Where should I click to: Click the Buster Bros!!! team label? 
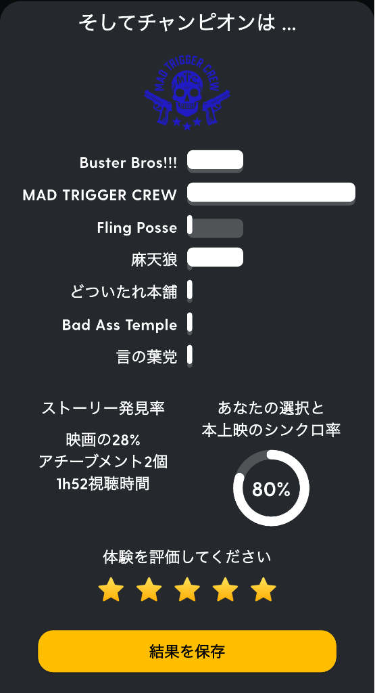[x=128, y=162]
